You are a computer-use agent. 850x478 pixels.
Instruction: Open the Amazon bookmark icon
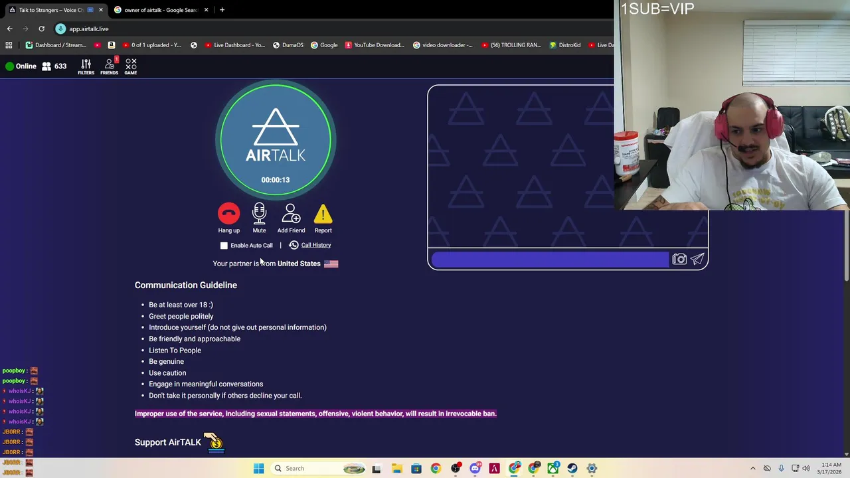[x=111, y=45]
